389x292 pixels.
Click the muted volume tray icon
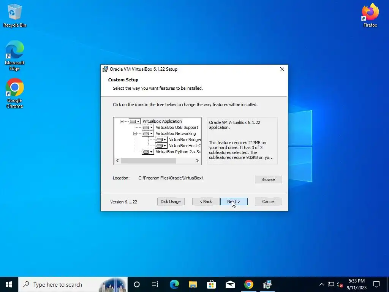click(340, 284)
